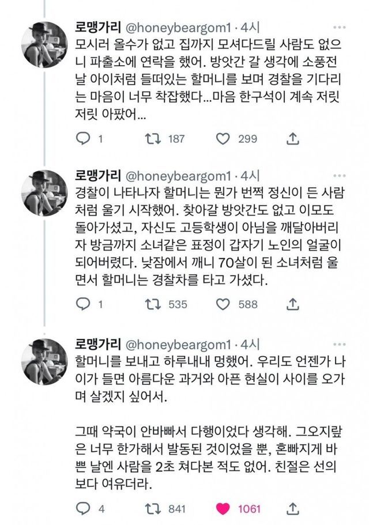Like the tweet showing 299 likes
Screen dimensions: 369x525
click(x=223, y=138)
